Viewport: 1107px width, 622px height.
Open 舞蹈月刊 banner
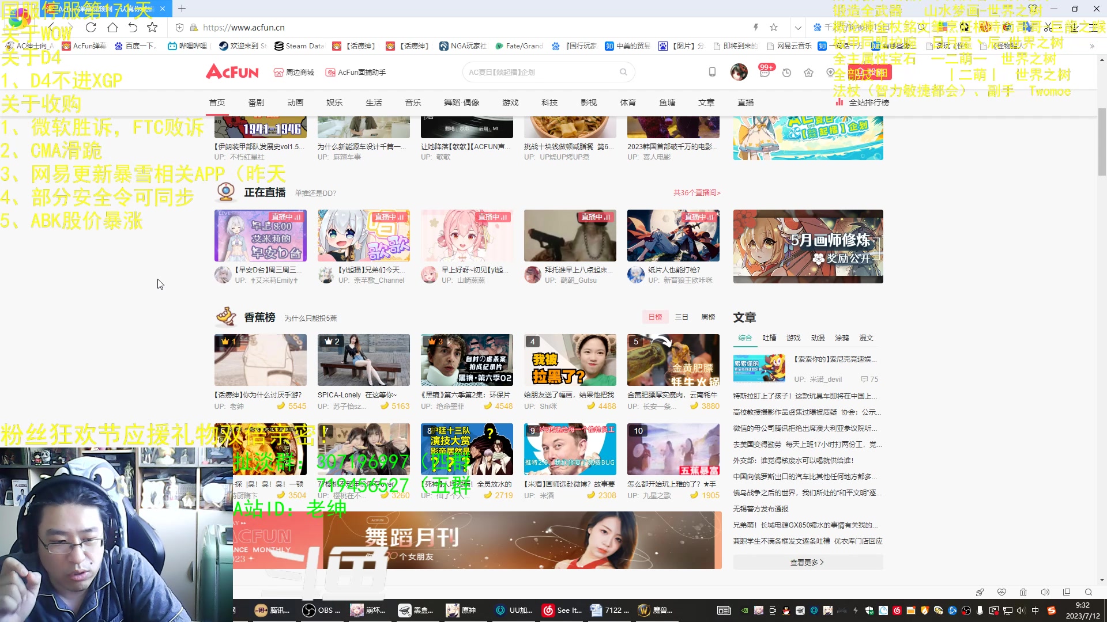[x=477, y=540]
